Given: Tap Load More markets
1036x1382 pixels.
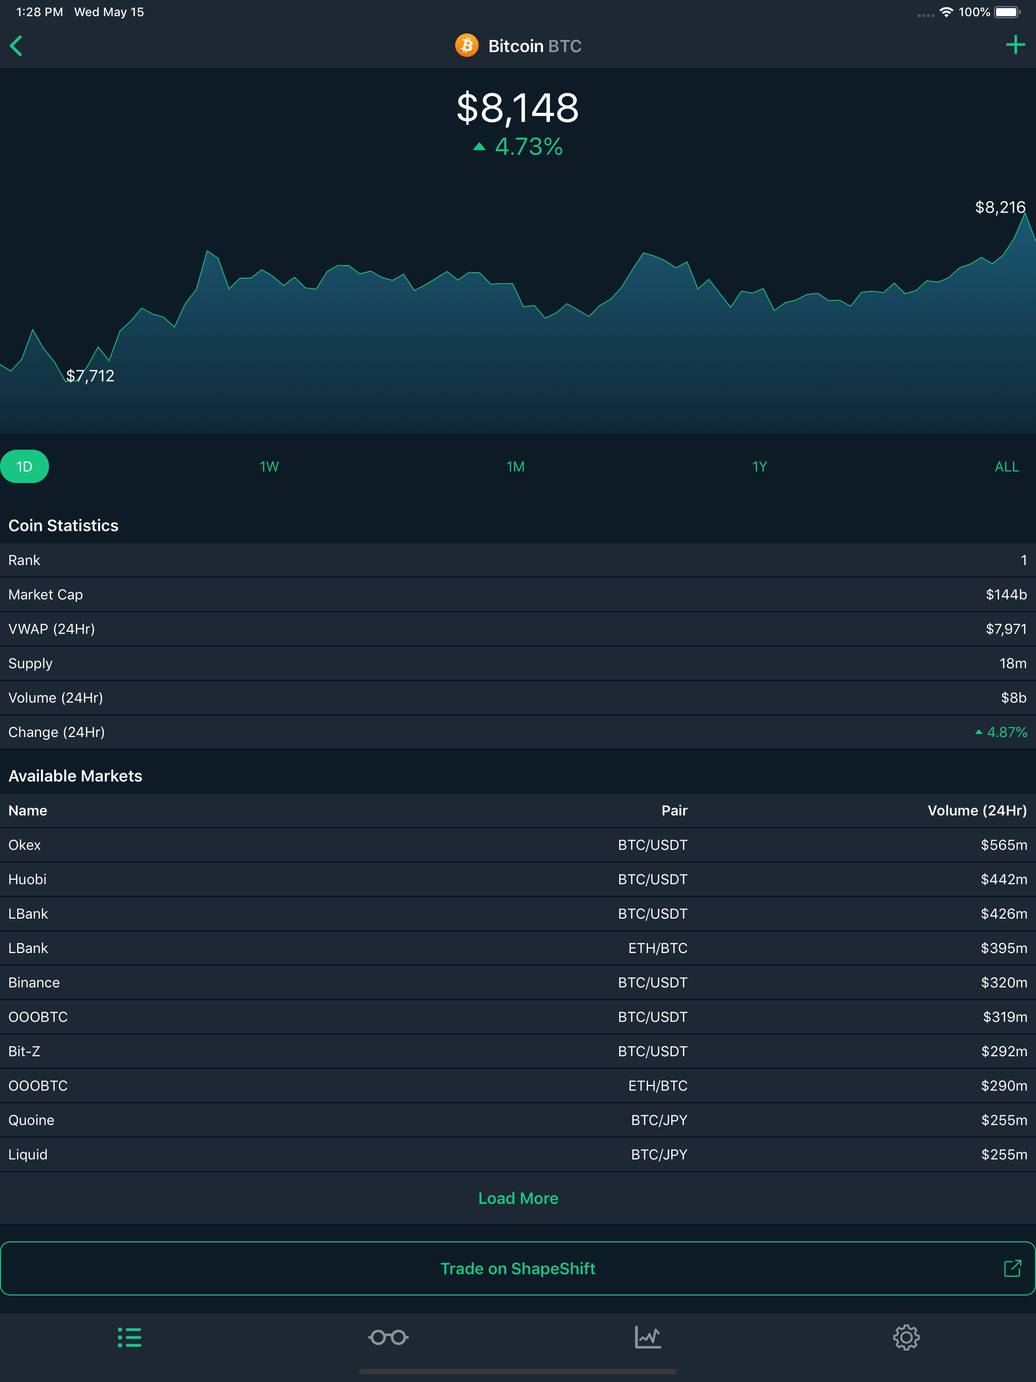Looking at the screenshot, I should [x=518, y=1198].
